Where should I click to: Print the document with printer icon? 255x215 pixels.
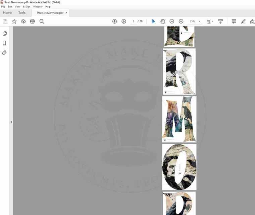[32, 21]
